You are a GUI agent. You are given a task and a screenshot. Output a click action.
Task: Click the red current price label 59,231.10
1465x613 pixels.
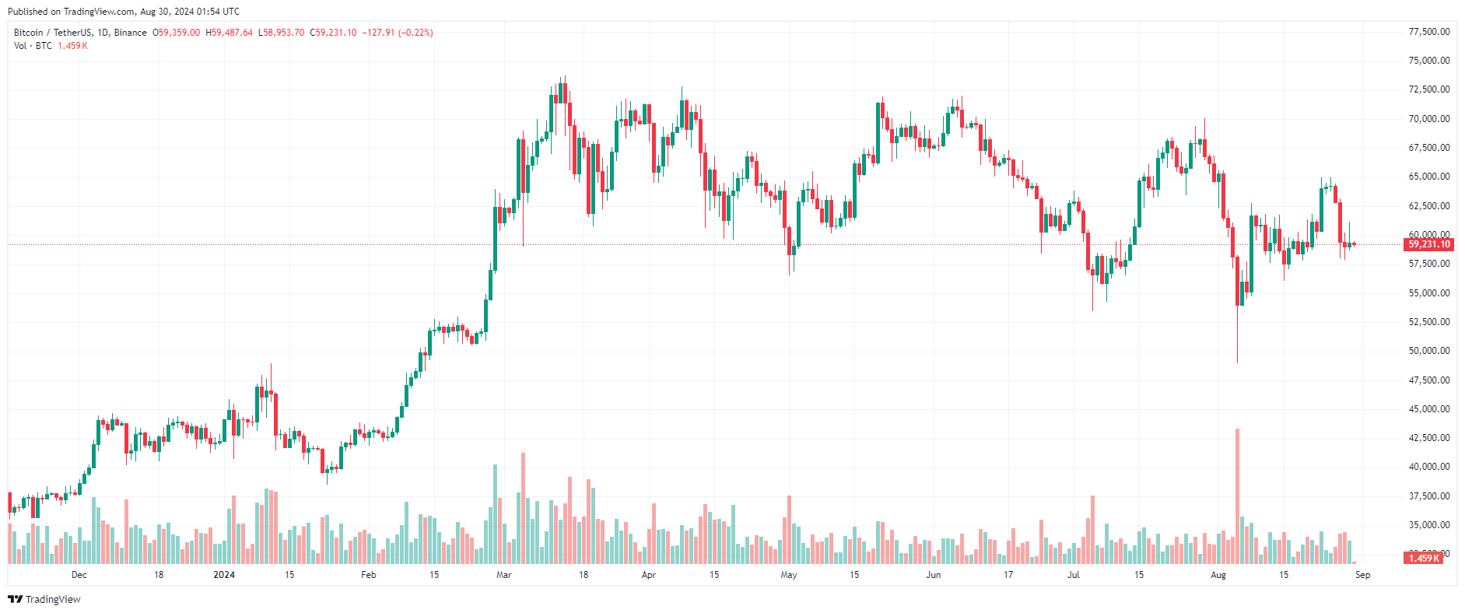(1429, 244)
